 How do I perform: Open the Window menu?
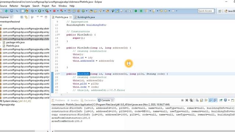tap(63, 6)
